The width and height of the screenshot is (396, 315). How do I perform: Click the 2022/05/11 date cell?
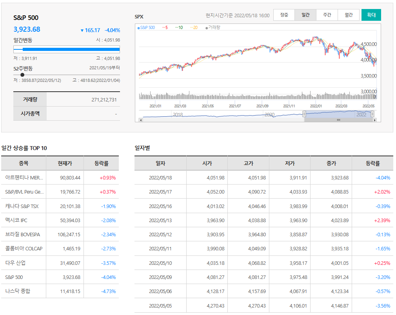point(160,249)
